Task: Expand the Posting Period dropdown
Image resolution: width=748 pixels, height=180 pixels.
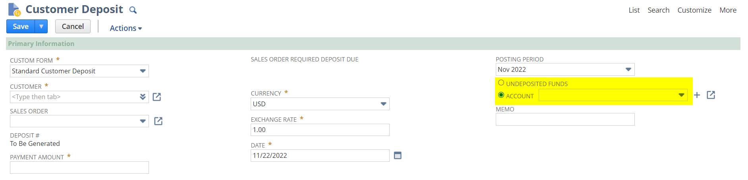Action: (x=628, y=69)
